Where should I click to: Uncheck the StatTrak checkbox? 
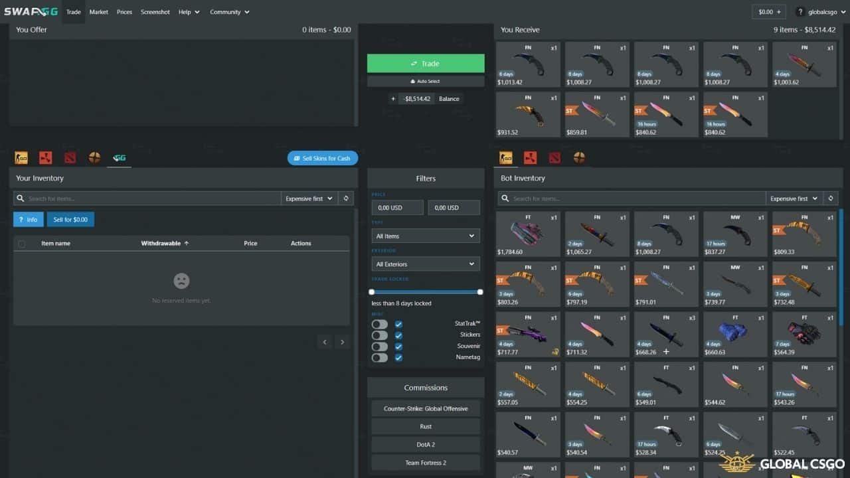(398, 324)
